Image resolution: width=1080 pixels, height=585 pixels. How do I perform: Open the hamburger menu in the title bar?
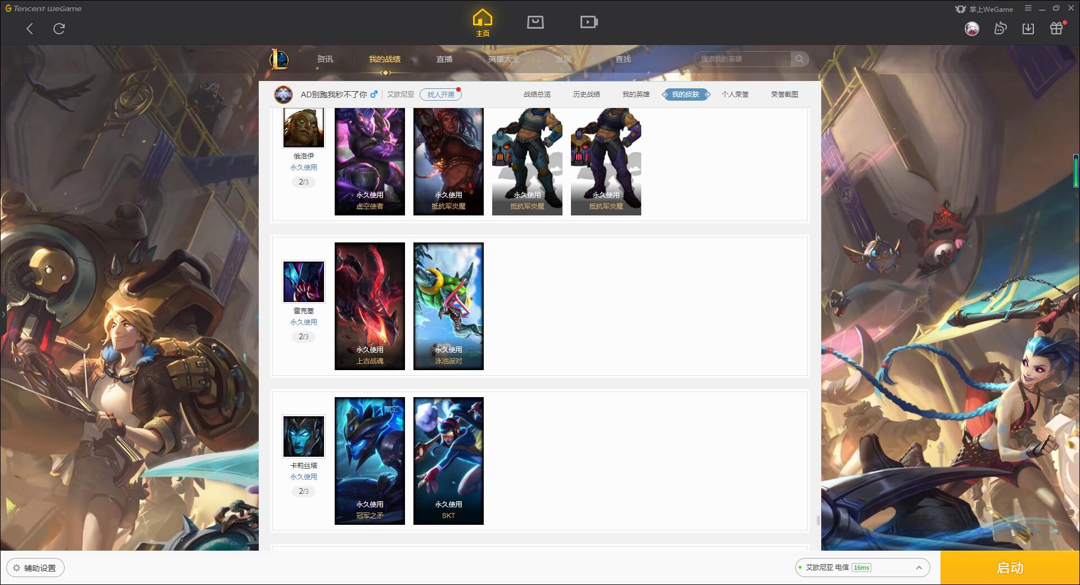click(1028, 8)
